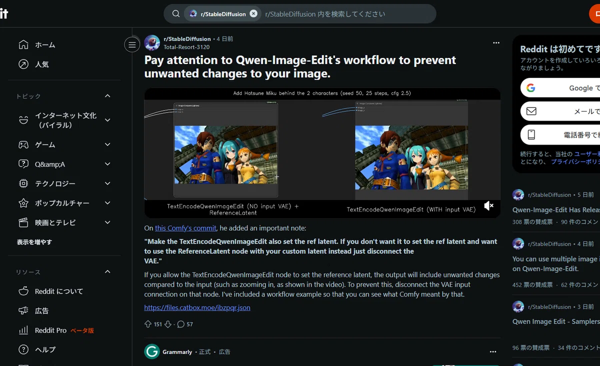Expand the ゲーム topic chevron
This screenshot has height=366, width=600.
point(107,144)
